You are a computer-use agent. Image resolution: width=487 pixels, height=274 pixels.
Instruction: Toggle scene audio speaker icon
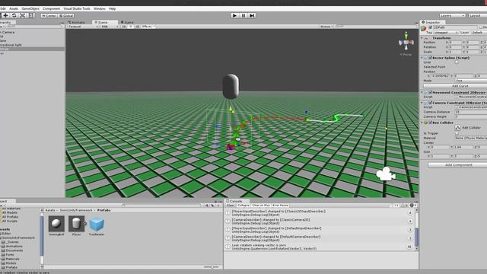[x=137, y=27]
